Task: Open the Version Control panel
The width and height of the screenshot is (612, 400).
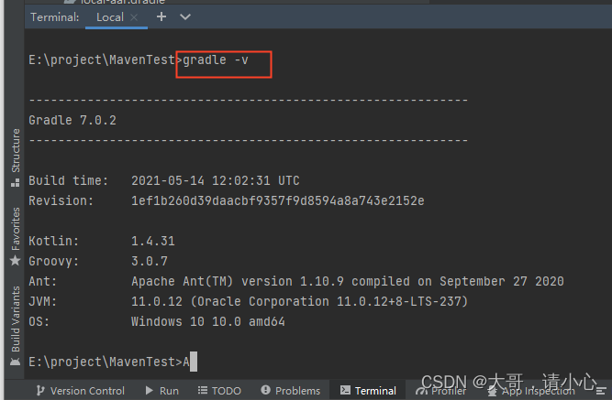Action: click(81, 391)
